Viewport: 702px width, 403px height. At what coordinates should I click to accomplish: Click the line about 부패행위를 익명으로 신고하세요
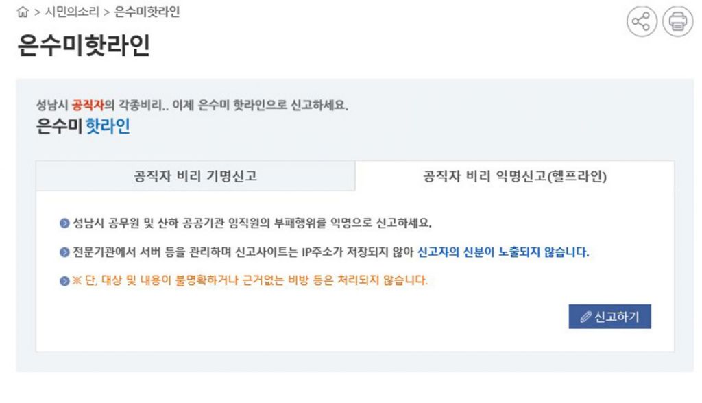pyautogui.click(x=252, y=223)
